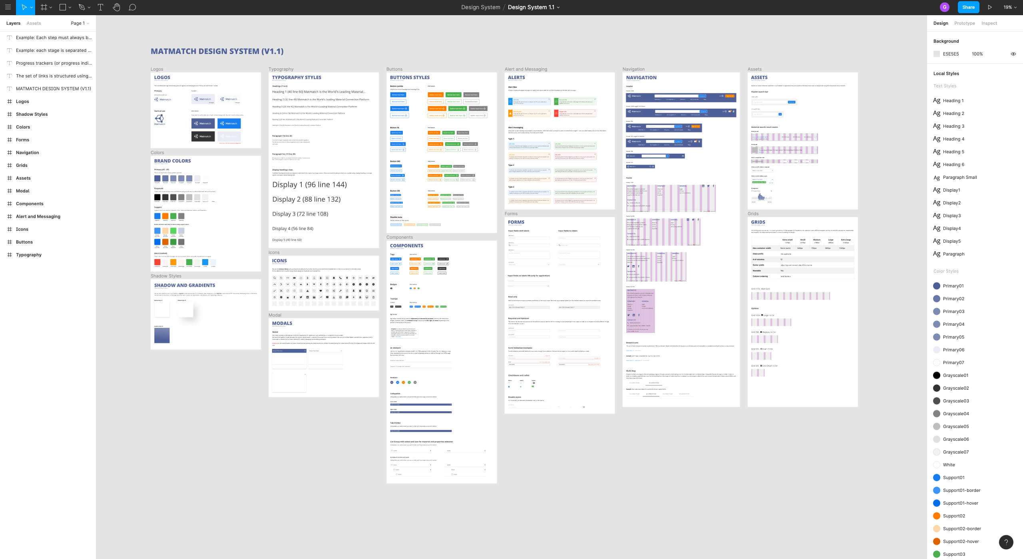This screenshot has width=1023, height=559.
Task: Select the Hand tool
Action: click(x=116, y=7)
